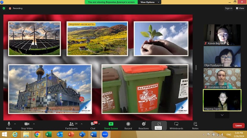247x138 pixels.
Task: Open Whiteboards
Action: [x=176, y=126]
